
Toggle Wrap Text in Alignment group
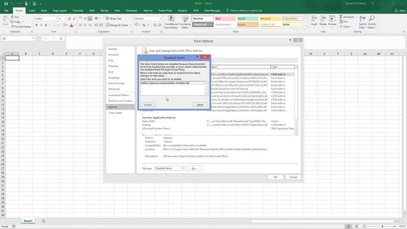[x=114, y=18]
